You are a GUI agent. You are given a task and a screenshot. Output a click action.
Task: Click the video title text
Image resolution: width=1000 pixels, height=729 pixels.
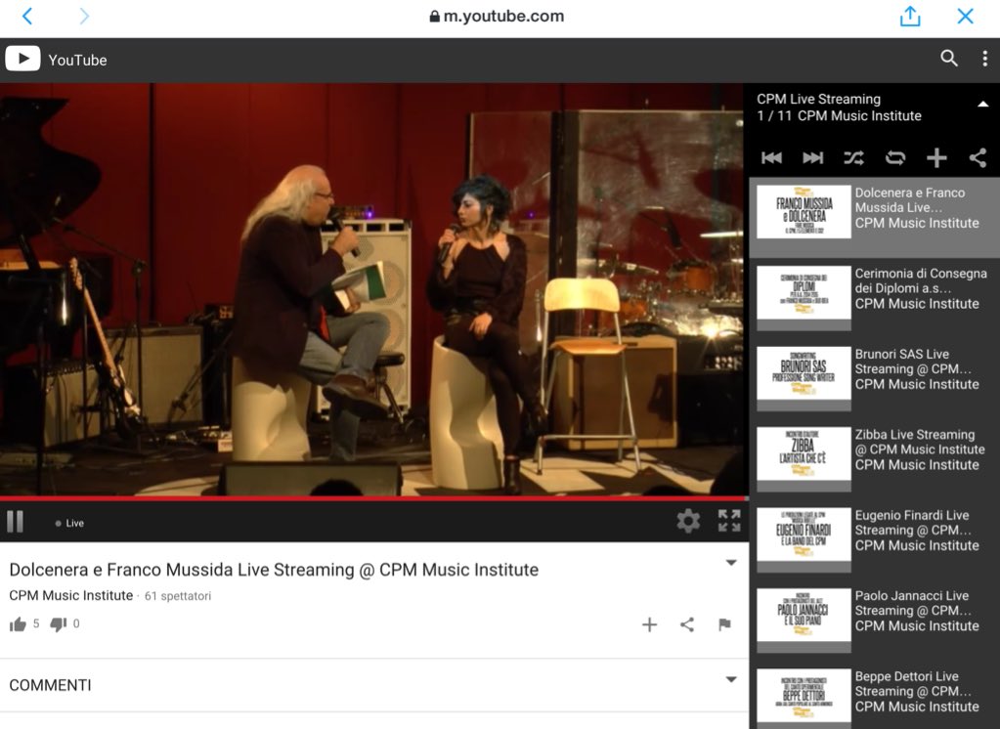coord(274,570)
